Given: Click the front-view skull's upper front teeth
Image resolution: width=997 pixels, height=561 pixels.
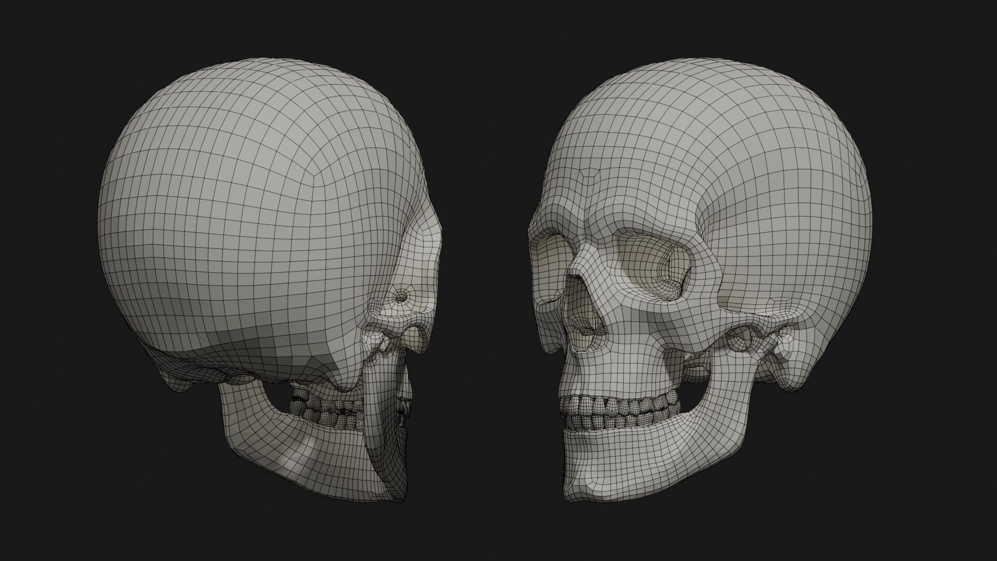Looking at the screenshot, I should point(589,404).
